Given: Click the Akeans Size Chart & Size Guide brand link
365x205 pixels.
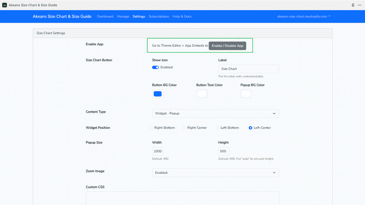Looking at the screenshot, I should pyautogui.click(x=62, y=17).
